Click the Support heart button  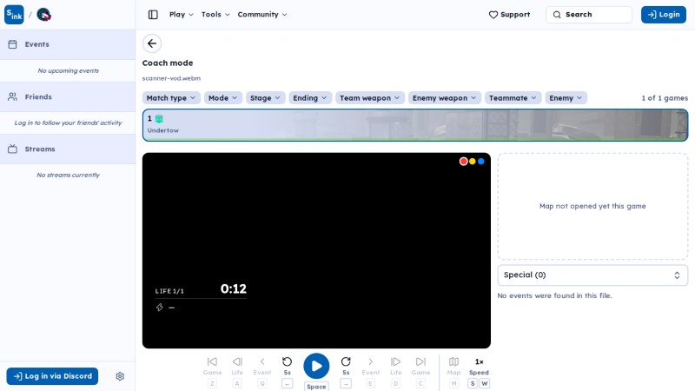pos(509,15)
